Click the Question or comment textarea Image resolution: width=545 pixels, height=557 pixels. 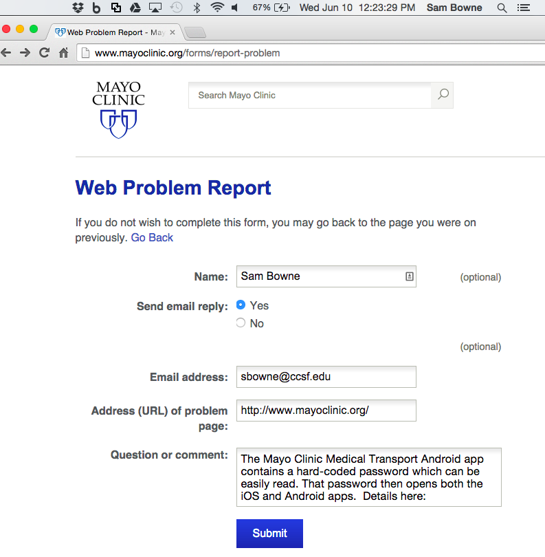[x=369, y=477]
